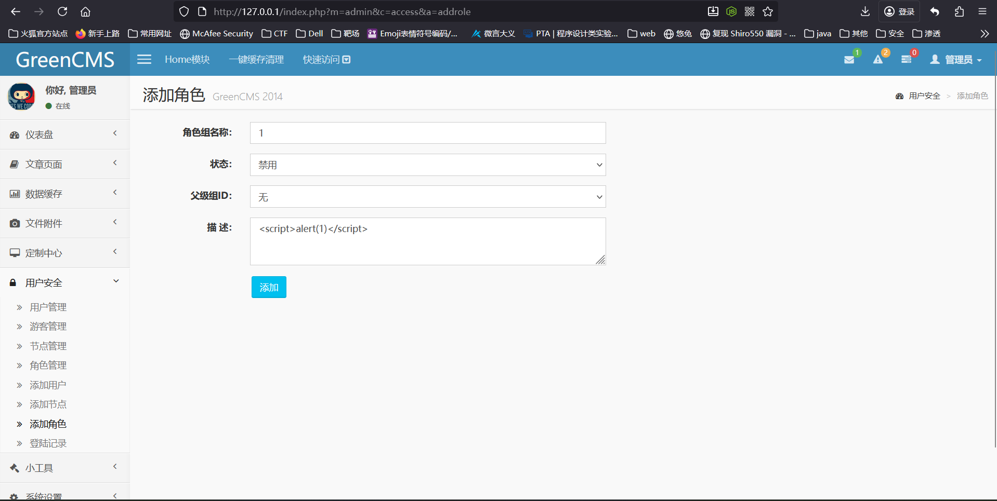Viewport: 997px width, 501px height.
Task: Expand the 快速访问 quick access menu
Action: click(x=326, y=60)
